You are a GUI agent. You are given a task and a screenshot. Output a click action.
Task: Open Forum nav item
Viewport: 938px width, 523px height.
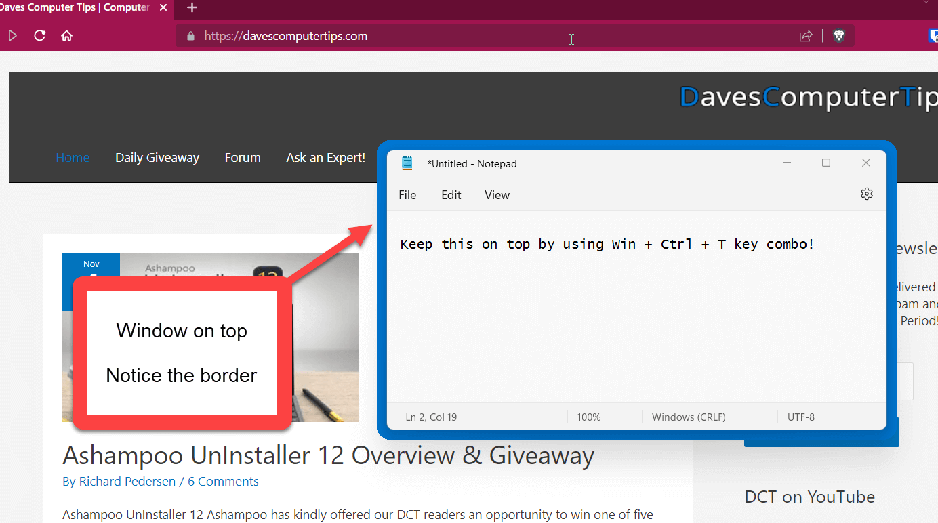(243, 158)
